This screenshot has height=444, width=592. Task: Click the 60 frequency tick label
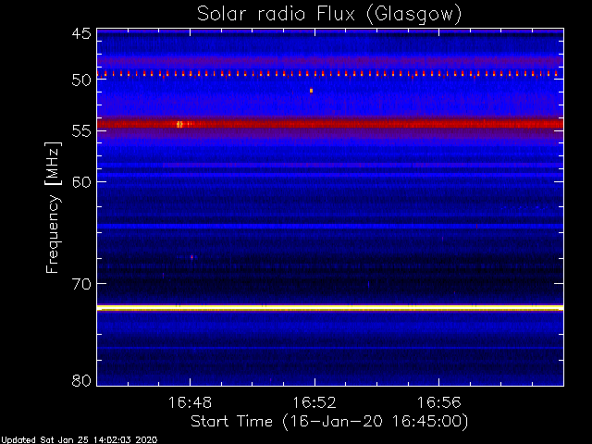coord(81,182)
